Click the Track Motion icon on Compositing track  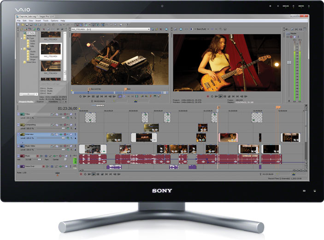click(x=53, y=125)
